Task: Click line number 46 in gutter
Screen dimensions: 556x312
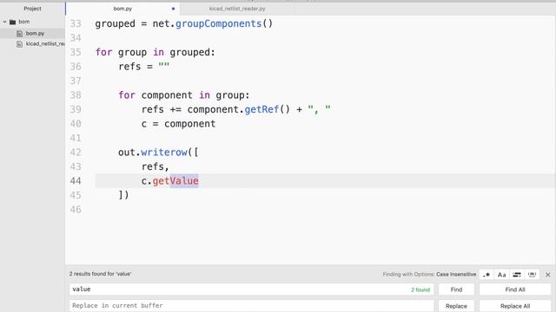Action: coord(76,210)
